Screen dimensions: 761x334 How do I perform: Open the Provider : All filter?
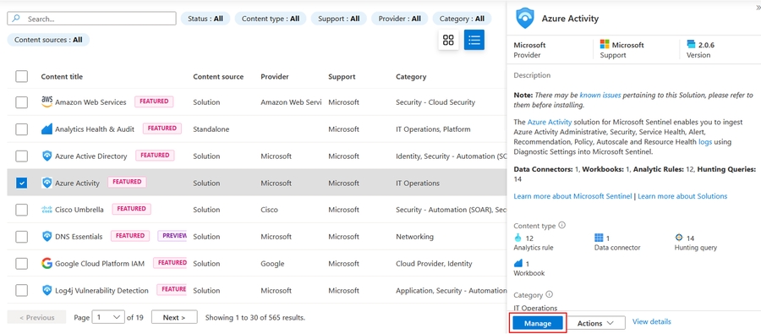(399, 19)
